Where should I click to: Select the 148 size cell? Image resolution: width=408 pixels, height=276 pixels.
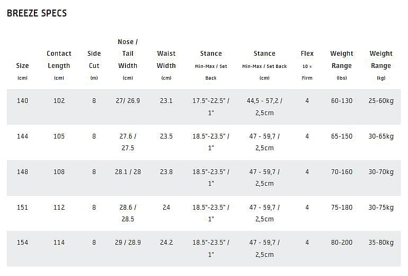pos(22,172)
